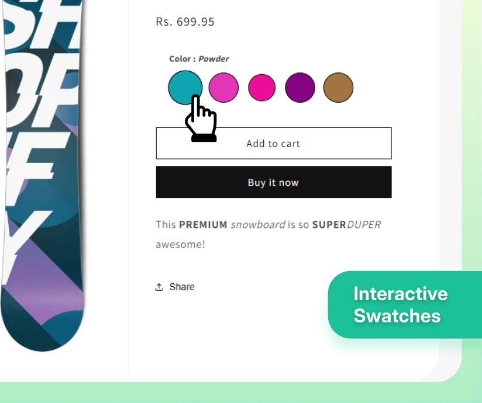Open the Share link
Screen dimensions: 482x403
181,286
